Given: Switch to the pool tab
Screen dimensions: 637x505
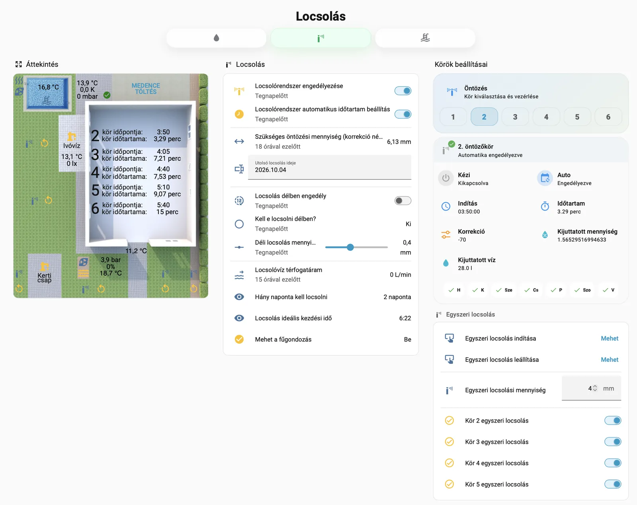Looking at the screenshot, I should click(x=425, y=38).
